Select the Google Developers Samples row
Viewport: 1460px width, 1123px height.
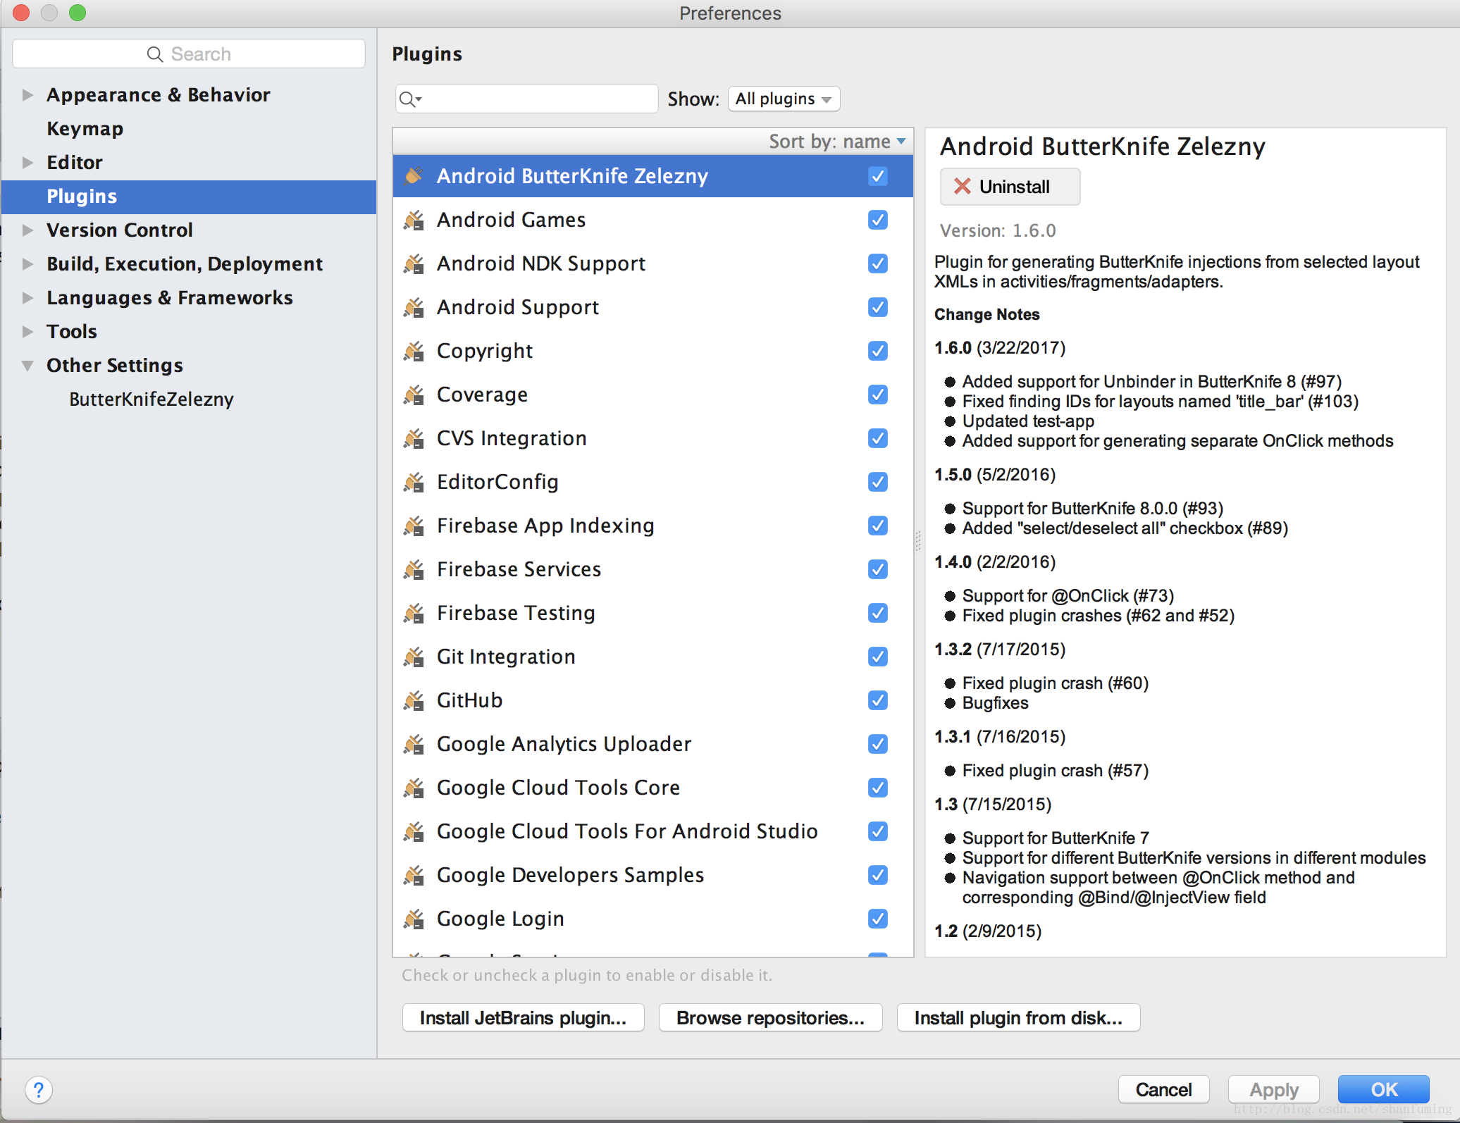click(x=653, y=875)
